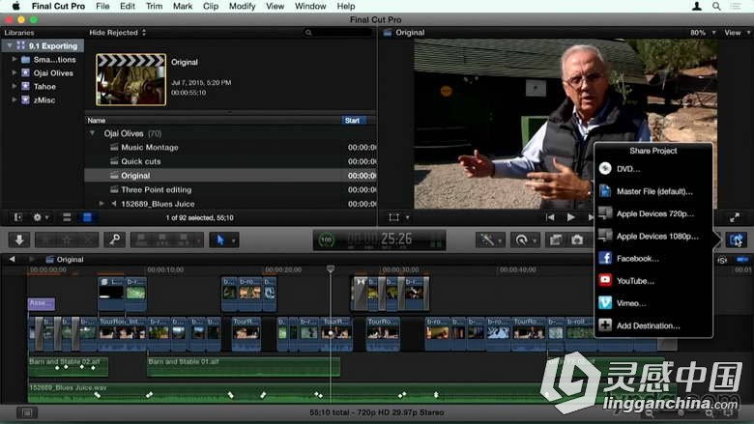The width and height of the screenshot is (754, 424).
Task: Choose Apple Devices 1080p... destination
Action: [x=653, y=236]
